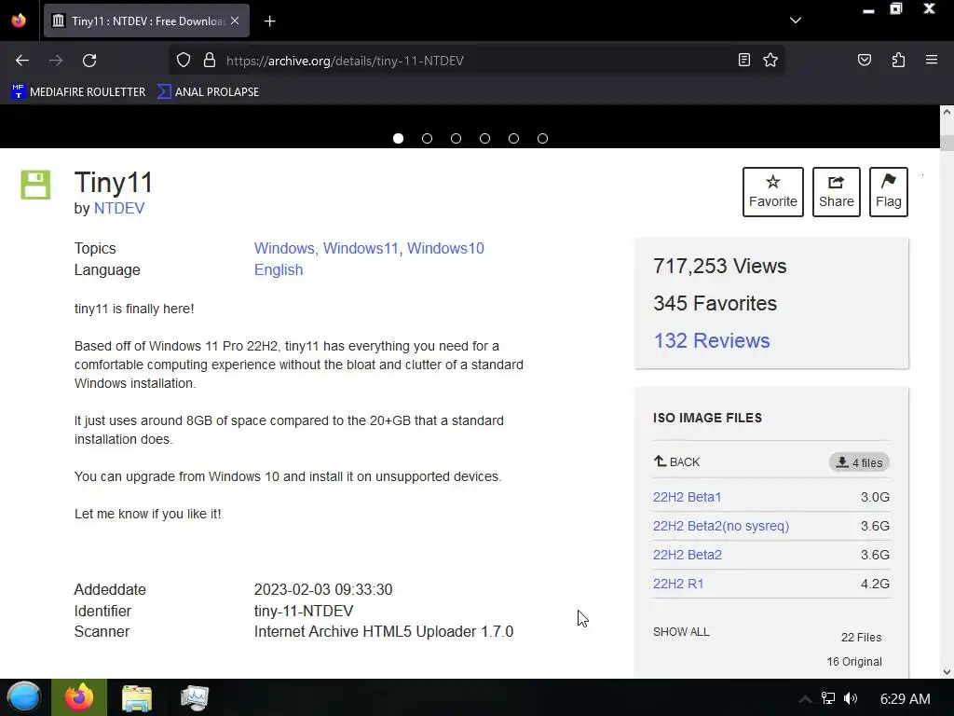Open the Pocket save icon
The height and width of the screenshot is (716, 954).
point(865,60)
